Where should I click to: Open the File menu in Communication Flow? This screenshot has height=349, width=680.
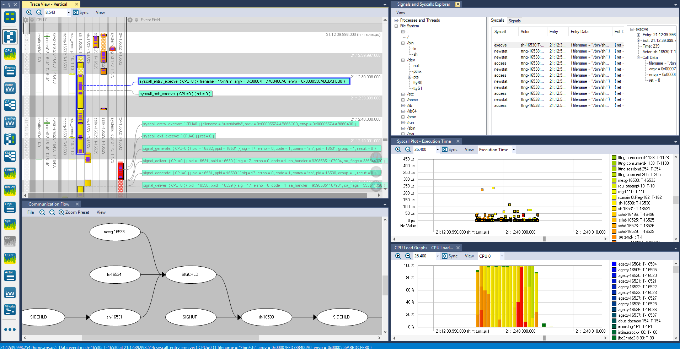click(30, 212)
